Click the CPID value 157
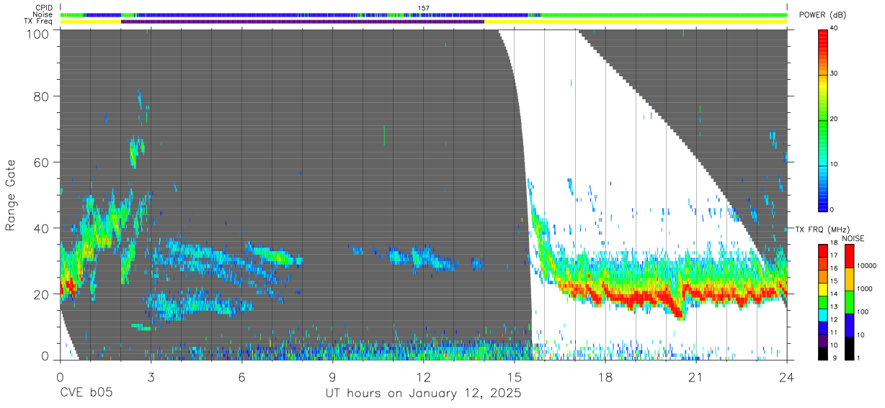Viewport: 885px width, 408px height. [423, 8]
